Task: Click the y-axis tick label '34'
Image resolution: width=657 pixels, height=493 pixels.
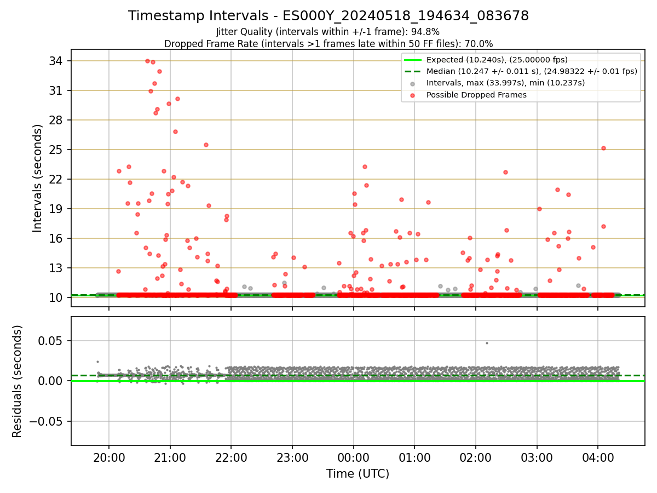Action: (57, 61)
